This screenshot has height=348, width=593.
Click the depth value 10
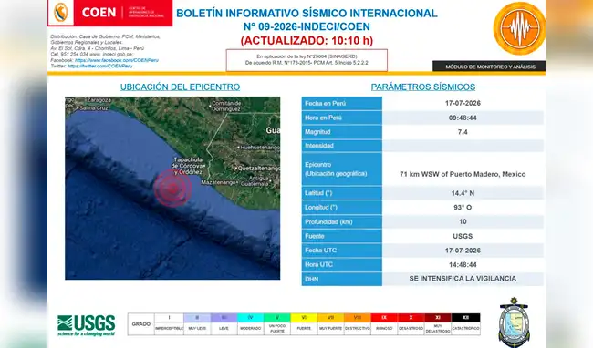pyautogui.click(x=463, y=221)
